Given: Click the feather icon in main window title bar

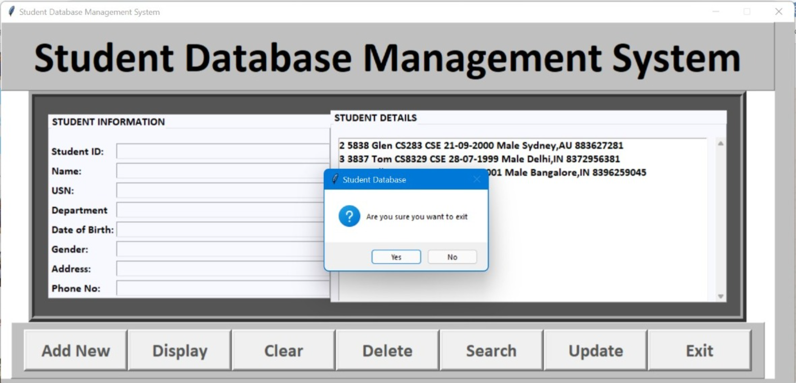Looking at the screenshot, I should tap(12, 11).
